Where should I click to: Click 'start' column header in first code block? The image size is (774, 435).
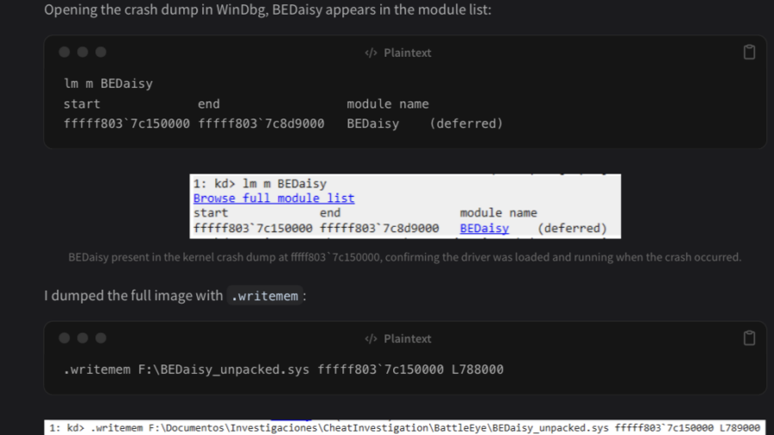pyautogui.click(x=82, y=104)
